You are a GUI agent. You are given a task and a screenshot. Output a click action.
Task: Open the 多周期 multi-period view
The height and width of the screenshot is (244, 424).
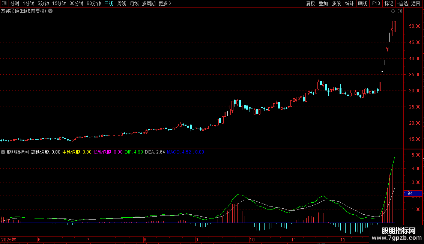149,3
